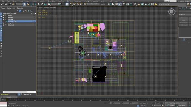Toggle the Spinner Snap icon

click(x=81, y=4)
